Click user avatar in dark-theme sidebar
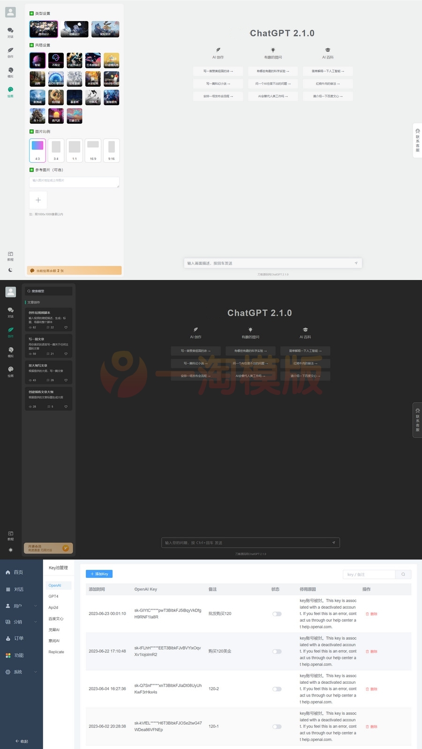Viewport: 422px width, 749px height. tap(10, 292)
